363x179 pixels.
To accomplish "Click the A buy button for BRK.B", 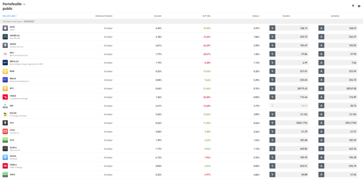I will 321,80.
